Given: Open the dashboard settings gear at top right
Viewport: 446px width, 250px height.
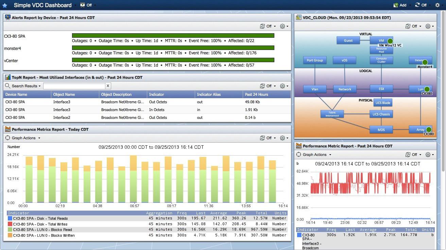Looking at the screenshot, I should [x=438, y=5].
